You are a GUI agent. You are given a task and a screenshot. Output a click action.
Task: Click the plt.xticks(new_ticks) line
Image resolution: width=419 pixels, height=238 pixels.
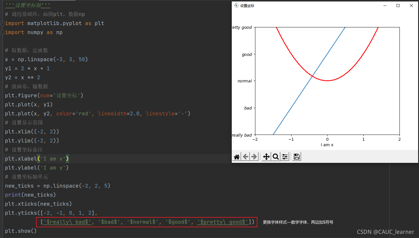click(38, 204)
